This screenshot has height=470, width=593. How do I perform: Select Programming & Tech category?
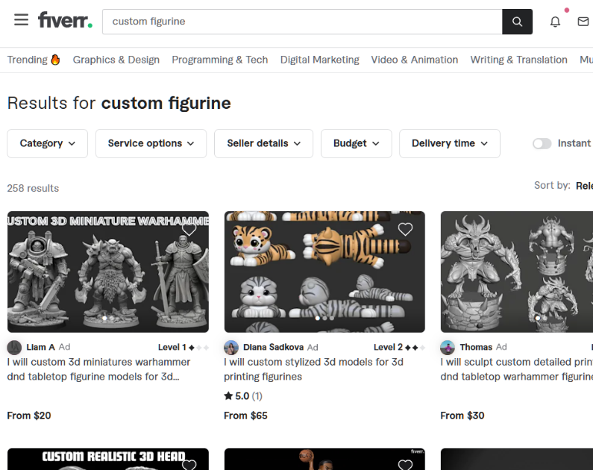pyautogui.click(x=220, y=60)
